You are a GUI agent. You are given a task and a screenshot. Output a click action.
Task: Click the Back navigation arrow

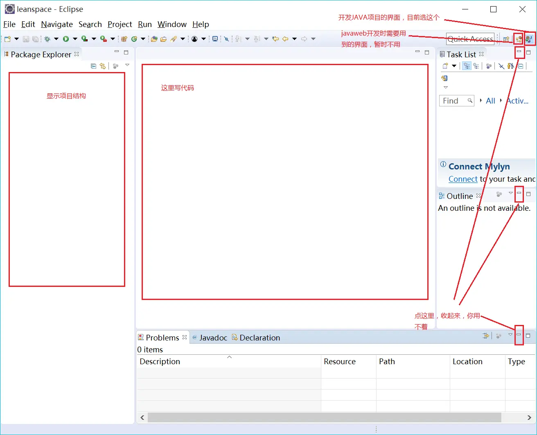coord(285,39)
